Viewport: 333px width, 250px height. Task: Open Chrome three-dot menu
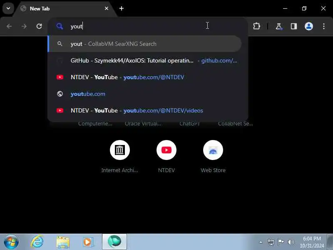pyautogui.click(x=324, y=26)
